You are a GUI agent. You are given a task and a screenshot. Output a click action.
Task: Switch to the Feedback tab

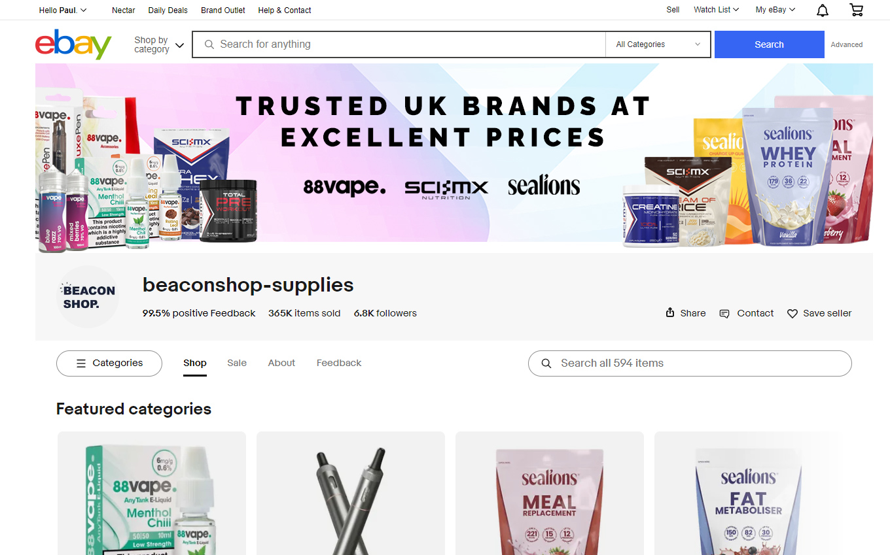point(339,363)
